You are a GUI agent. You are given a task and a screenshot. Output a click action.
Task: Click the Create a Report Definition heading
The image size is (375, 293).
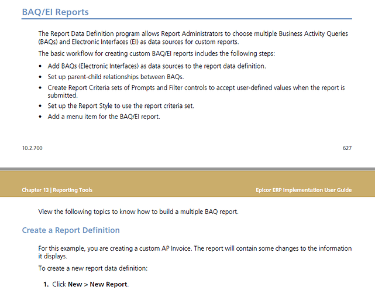tap(71, 230)
